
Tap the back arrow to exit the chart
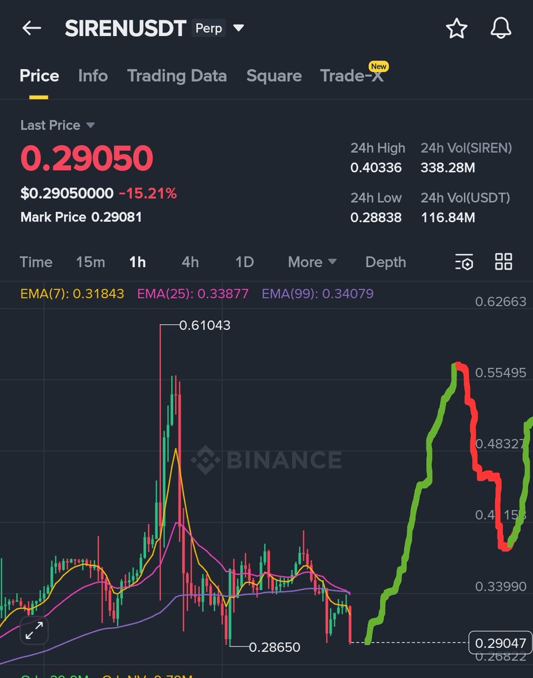pyautogui.click(x=31, y=28)
